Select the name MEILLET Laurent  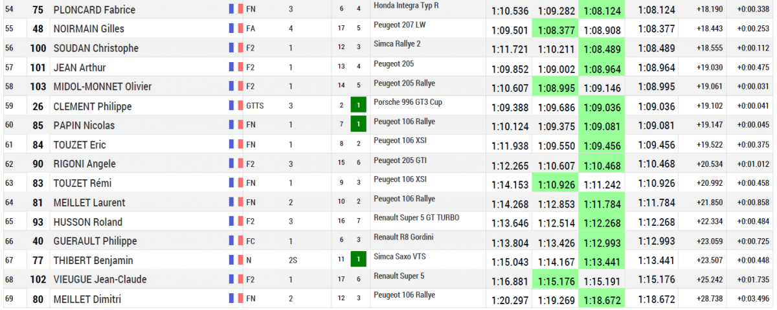click(x=89, y=203)
